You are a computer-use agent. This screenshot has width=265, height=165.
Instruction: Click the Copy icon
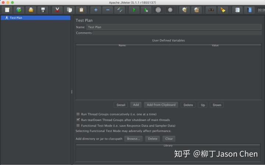click(x=69, y=10)
